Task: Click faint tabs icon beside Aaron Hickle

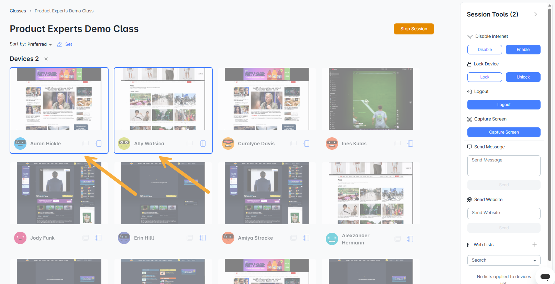Action: 86,144
